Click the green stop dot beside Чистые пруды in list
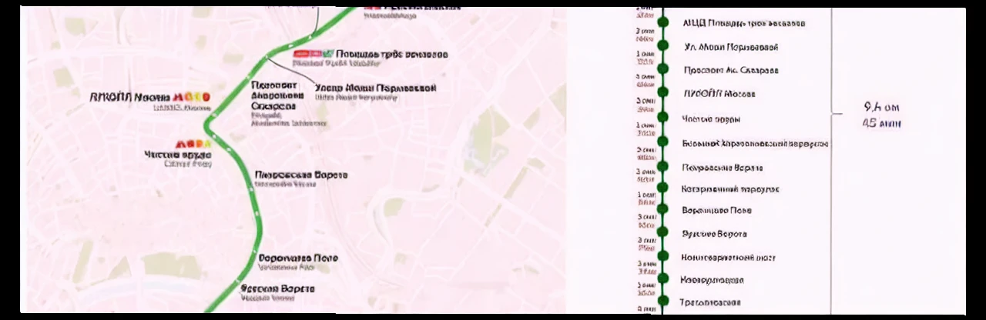This screenshot has width=986, height=320. (662, 118)
